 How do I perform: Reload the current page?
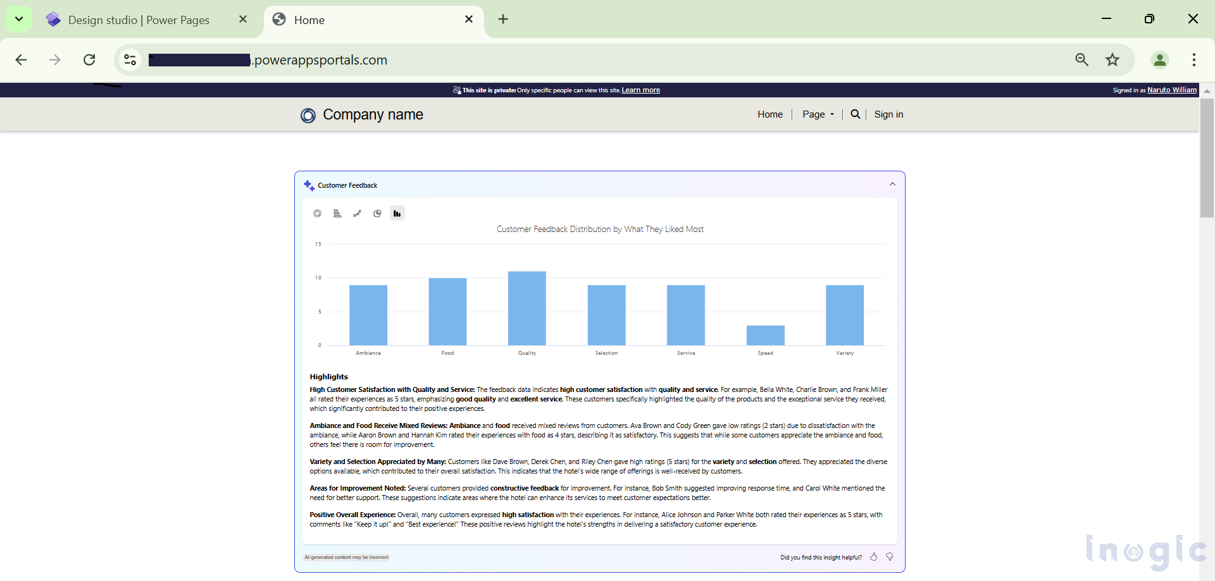click(89, 59)
